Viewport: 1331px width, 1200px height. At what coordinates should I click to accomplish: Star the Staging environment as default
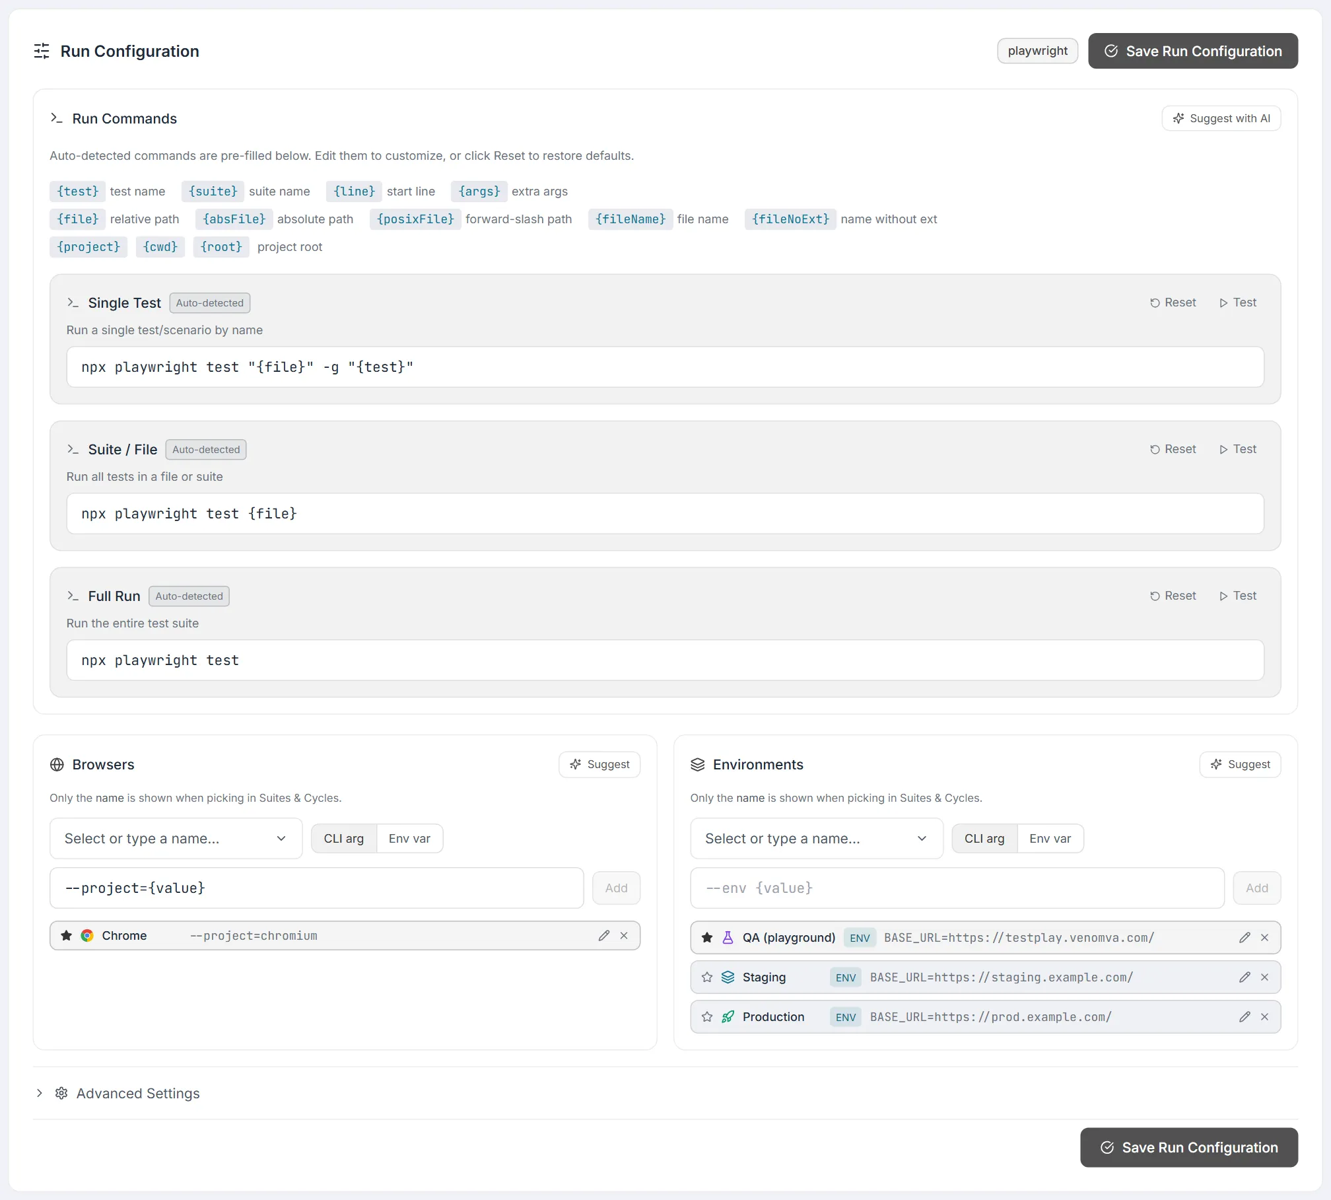pyautogui.click(x=707, y=977)
